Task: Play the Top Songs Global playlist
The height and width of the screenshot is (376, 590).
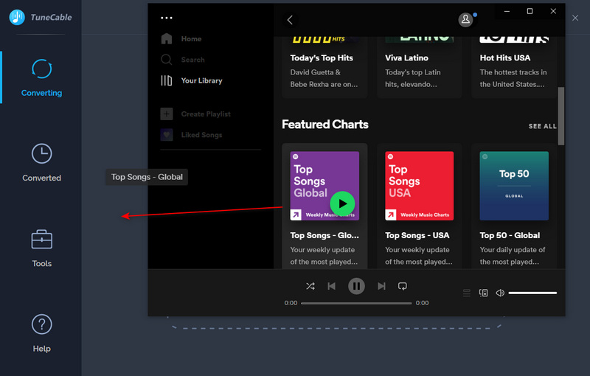Action: [x=342, y=203]
